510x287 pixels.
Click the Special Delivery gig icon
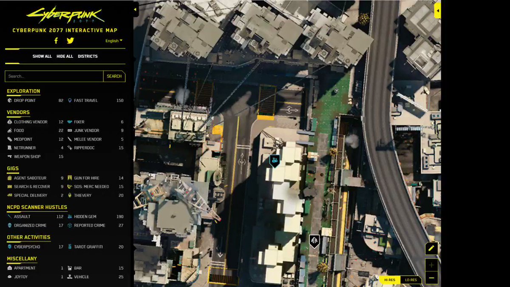tap(10, 195)
